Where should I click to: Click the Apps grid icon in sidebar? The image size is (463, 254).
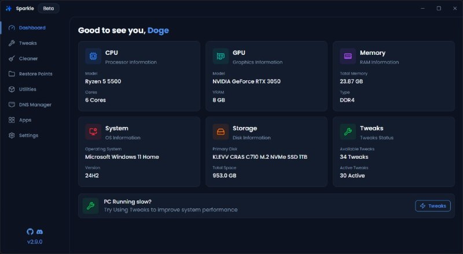(12, 120)
